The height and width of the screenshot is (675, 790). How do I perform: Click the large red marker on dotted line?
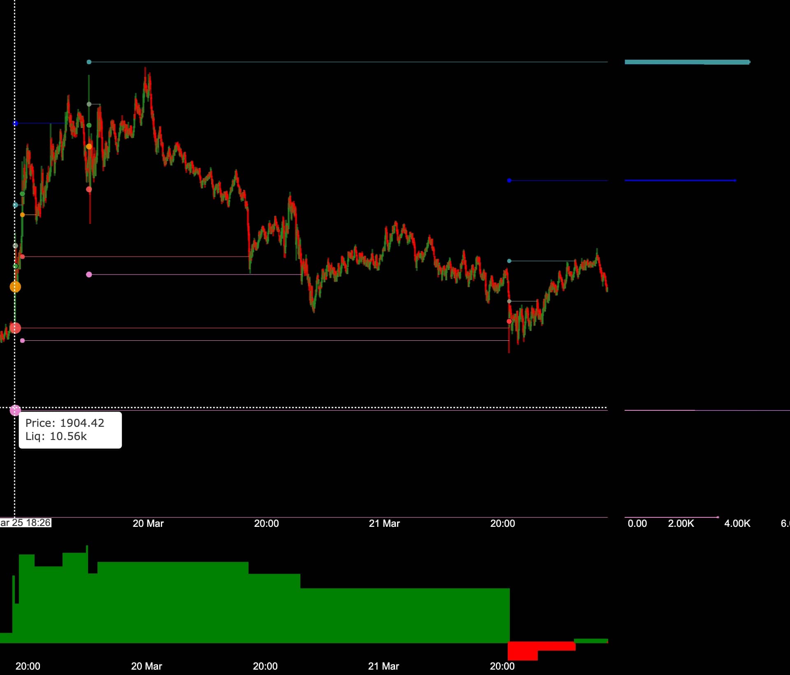click(15, 328)
